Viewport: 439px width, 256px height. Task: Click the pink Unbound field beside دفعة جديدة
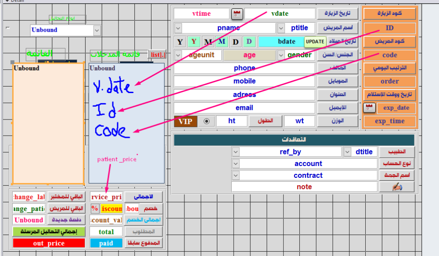coord(29,220)
